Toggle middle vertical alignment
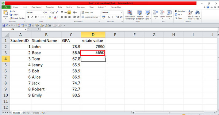Image resolution: width=219 pixels, height=115 pixels. [x=66, y=13]
